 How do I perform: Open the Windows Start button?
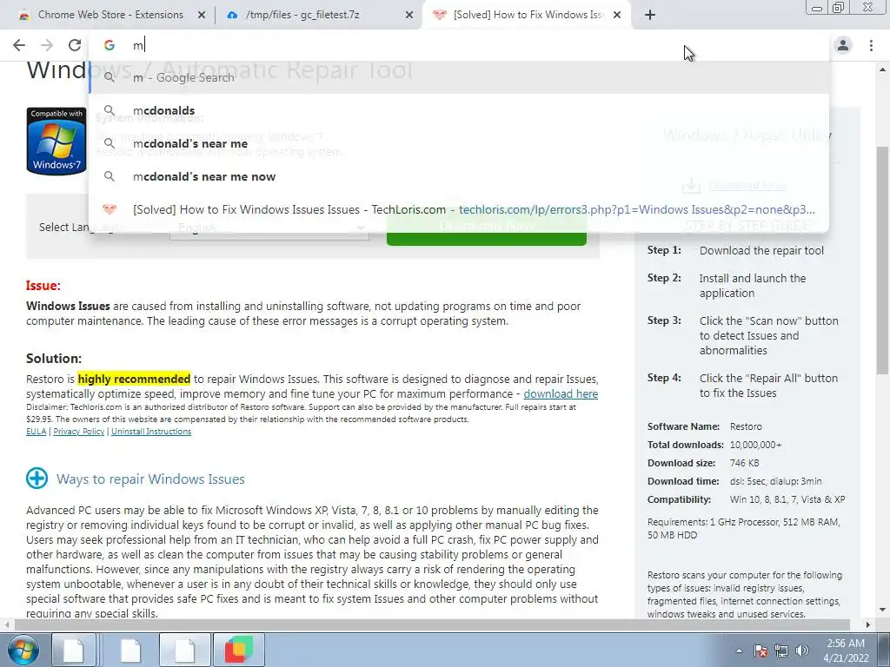(22, 650)
